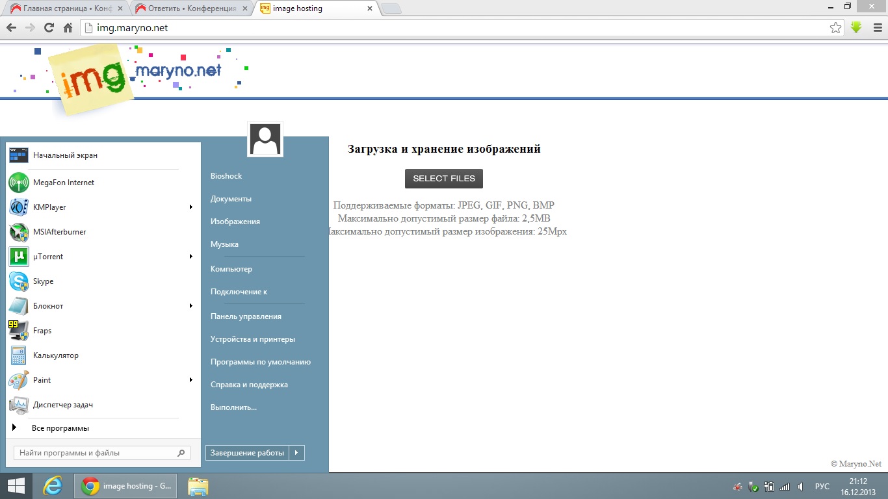Expand the KMPlayer submenu arrow
Screen dimensions: 888x499
(191, 207)
